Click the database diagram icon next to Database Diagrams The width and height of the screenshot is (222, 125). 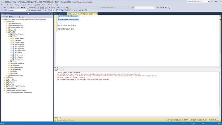pyautogui.click(x=11, y=34)
